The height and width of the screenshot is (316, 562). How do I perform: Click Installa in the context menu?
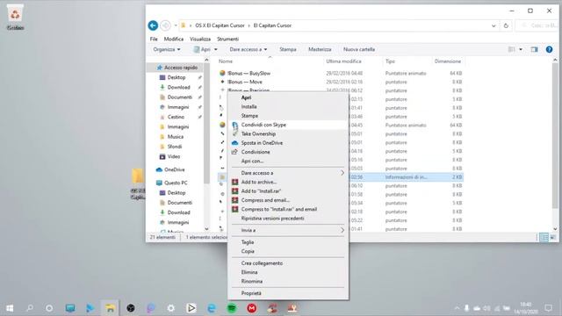(x=288, y=106)
